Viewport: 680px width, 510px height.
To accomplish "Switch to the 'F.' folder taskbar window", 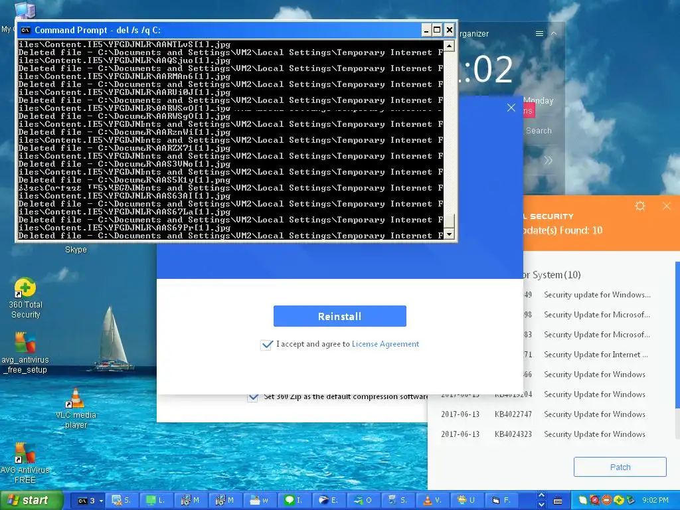I will click(502, 501).
